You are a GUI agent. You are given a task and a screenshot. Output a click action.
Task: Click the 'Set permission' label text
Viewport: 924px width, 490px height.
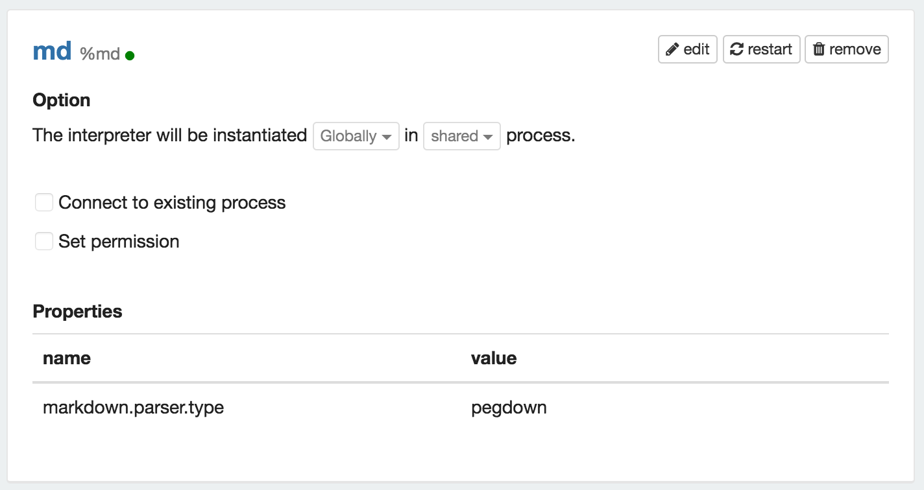(119, 241)
